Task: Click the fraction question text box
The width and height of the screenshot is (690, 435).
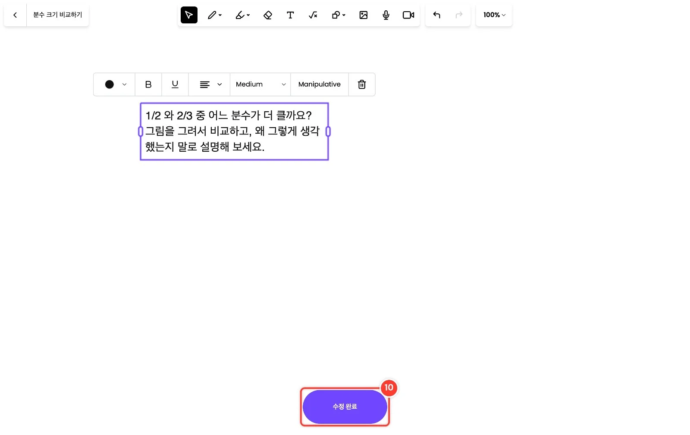Action: pyautogui.click(x=234, y=131)
